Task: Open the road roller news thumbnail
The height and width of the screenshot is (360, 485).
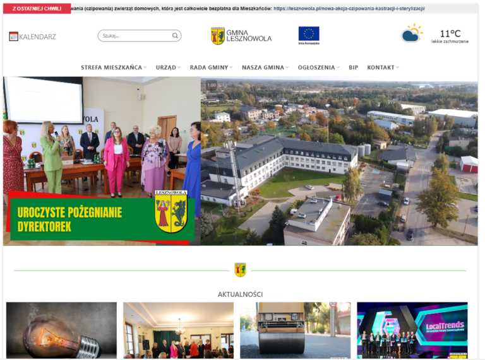Action: 295,330
